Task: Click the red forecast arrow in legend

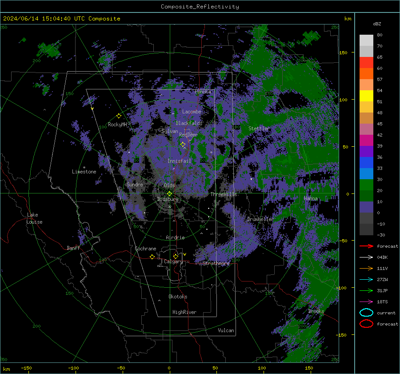Action: tap(366, 246)
